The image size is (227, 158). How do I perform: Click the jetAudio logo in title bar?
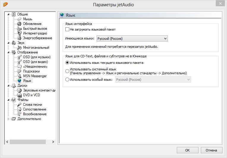pyautogui.click(x=5, y=4)
